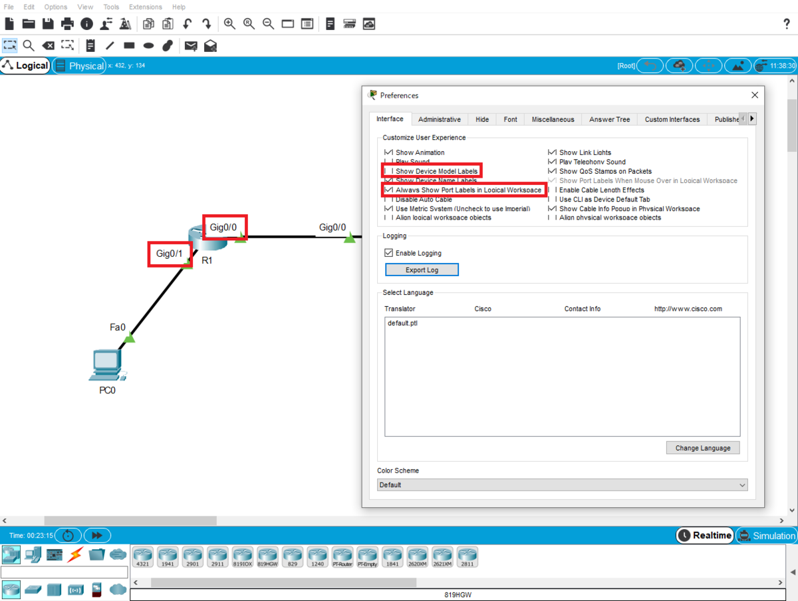
Task: Select the Connections lightning bolt category
Action: pos(74,554)
